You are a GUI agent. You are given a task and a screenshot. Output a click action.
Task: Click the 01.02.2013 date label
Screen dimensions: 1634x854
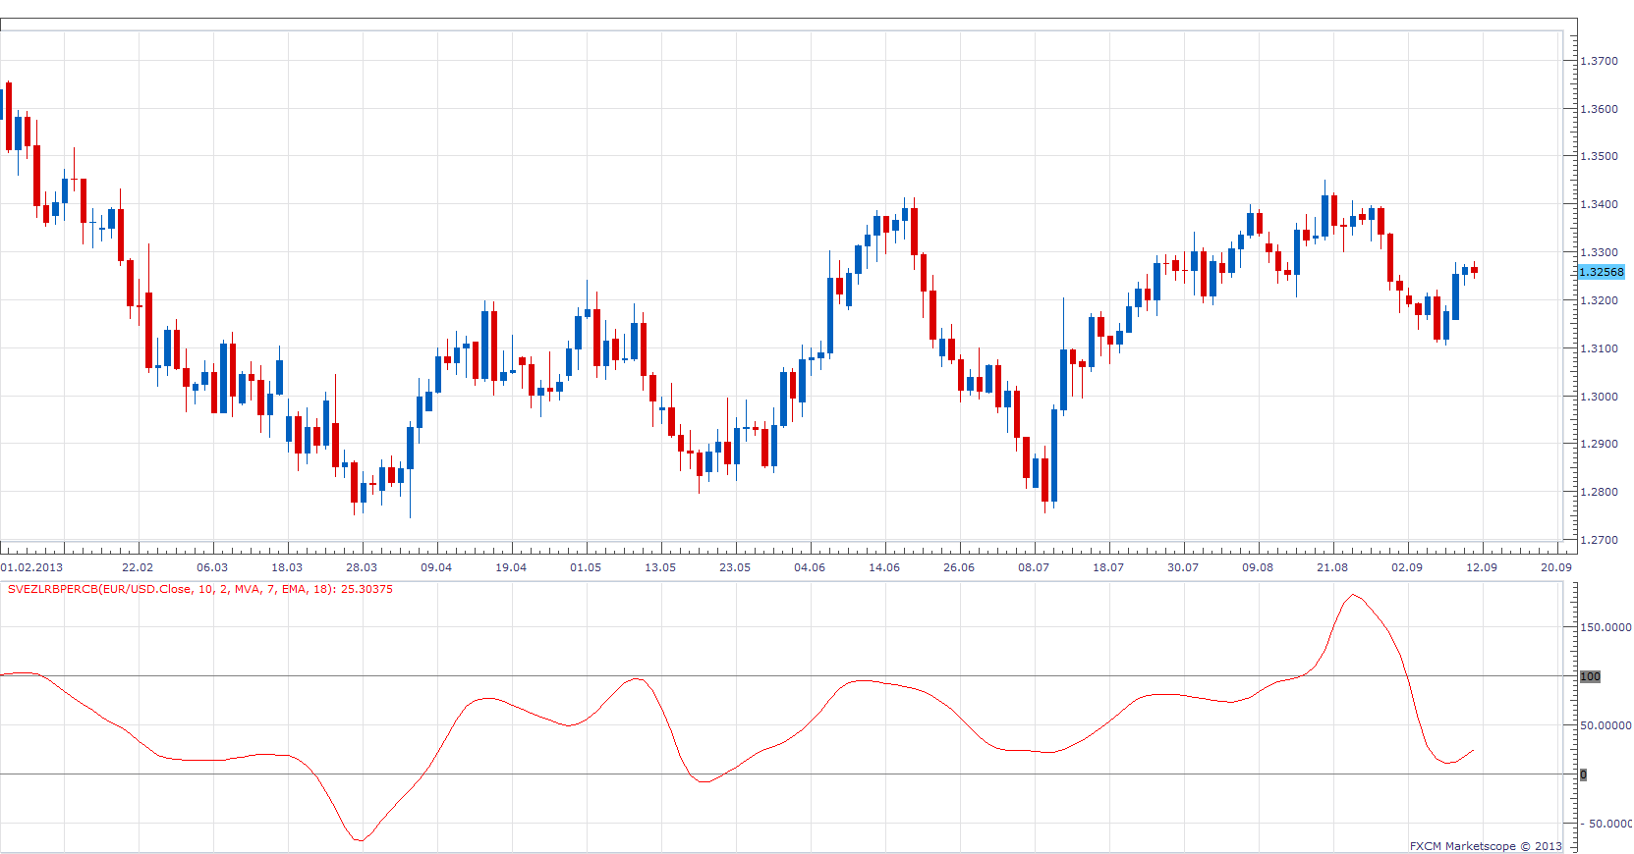[x=31, y=567]
